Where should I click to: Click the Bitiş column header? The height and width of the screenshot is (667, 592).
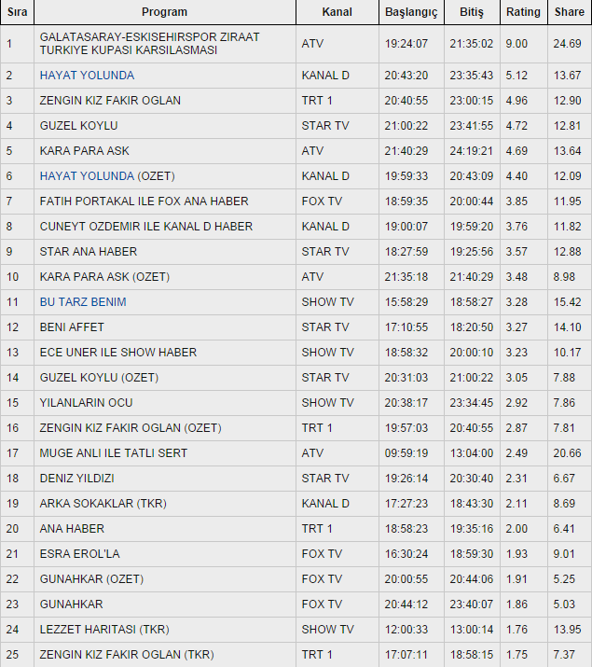tap(472, 12)
